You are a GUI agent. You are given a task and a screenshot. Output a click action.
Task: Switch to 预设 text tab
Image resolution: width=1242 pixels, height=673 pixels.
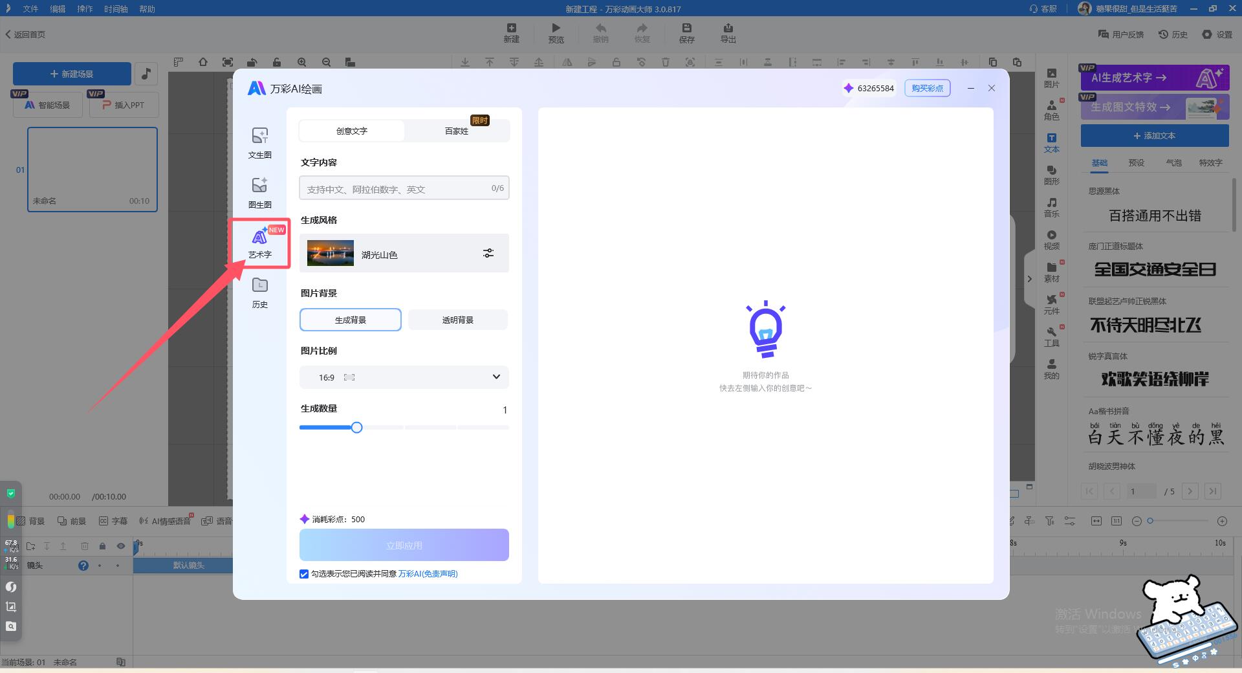point(1137,163)
